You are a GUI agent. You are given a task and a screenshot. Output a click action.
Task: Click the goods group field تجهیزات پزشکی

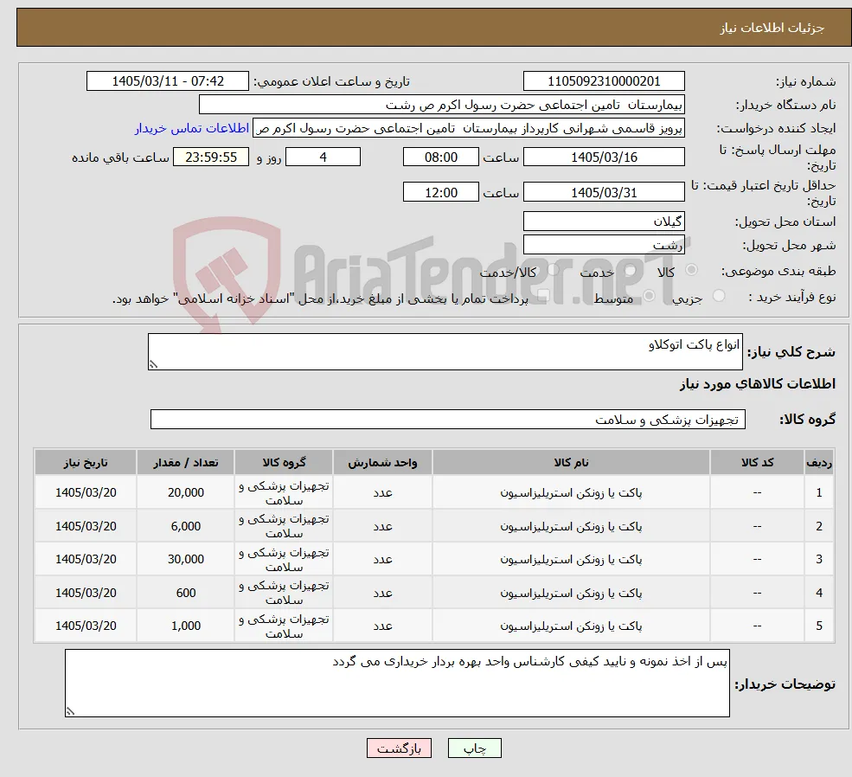(x=448, y=420)
